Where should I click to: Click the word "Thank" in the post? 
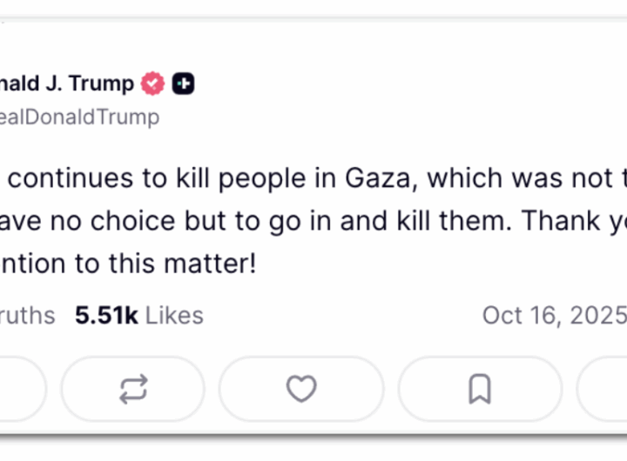pyautogui.click(x=563, y=219)
